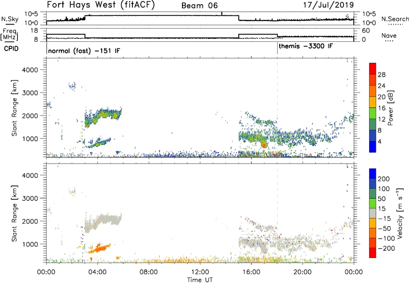
Task: Click the power echo band at 2000 km near 04:30
Action: point(103,116)
